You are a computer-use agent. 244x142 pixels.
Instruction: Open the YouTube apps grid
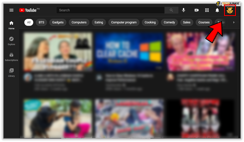coord(207,10)
